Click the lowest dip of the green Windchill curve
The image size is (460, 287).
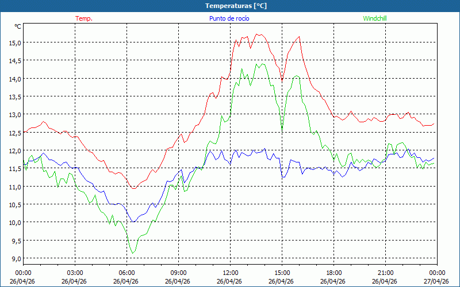pos(133,253)
